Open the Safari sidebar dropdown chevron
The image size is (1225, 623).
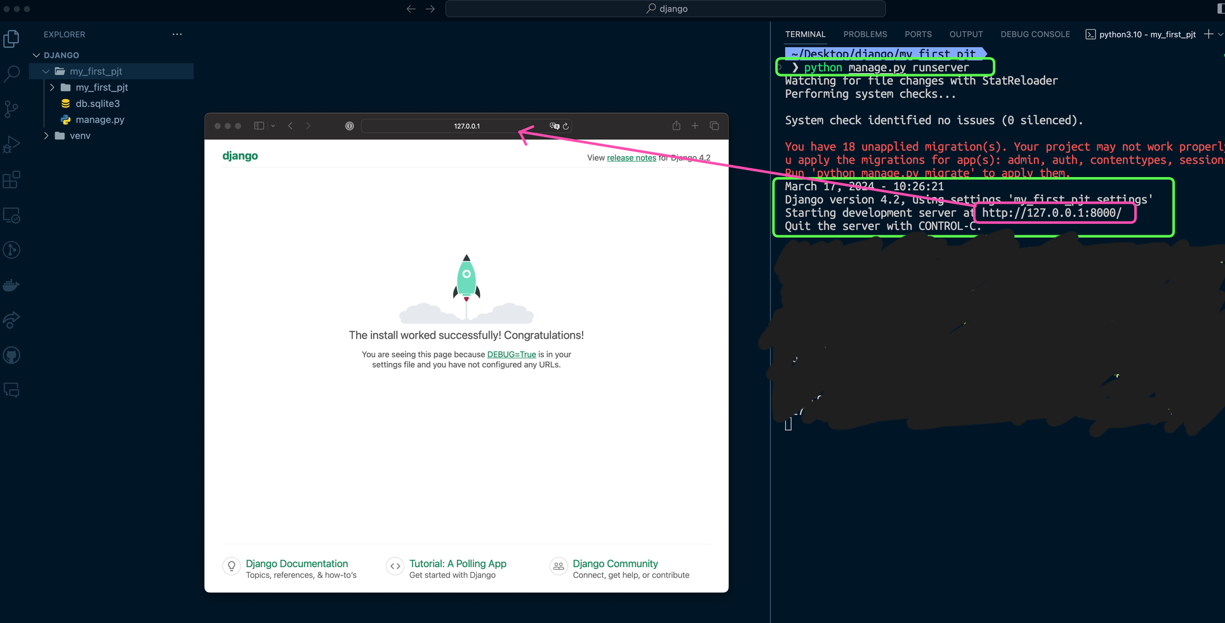(273, 126)
